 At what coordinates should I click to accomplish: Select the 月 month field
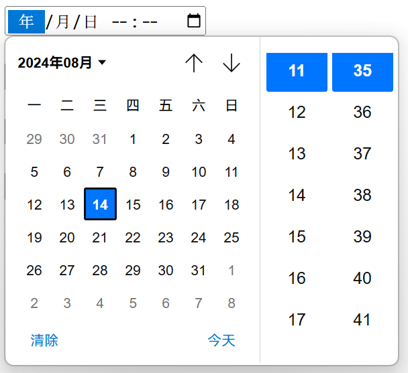point(62,21)
